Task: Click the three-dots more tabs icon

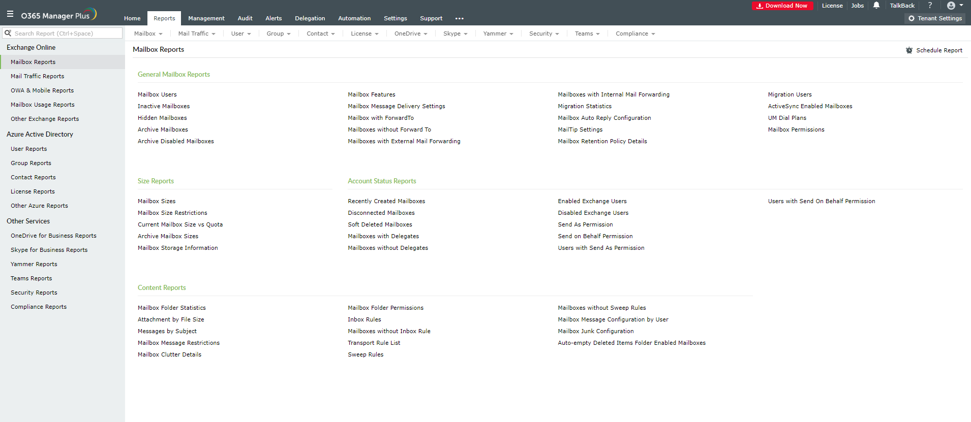Action: point(459,19)
